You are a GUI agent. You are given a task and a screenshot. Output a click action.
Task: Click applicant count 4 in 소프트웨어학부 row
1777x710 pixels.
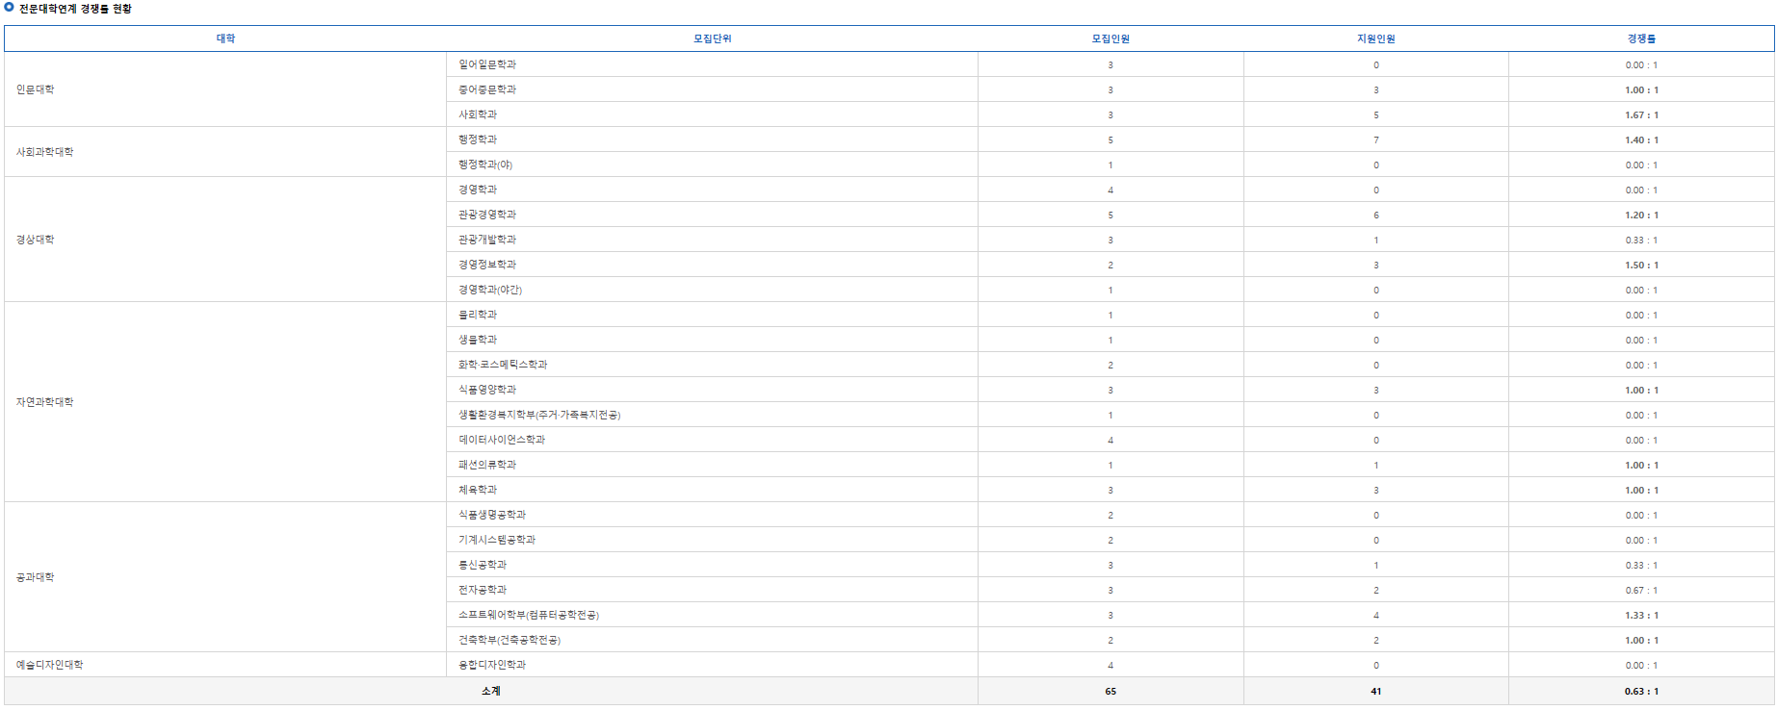coord(1376,615)
